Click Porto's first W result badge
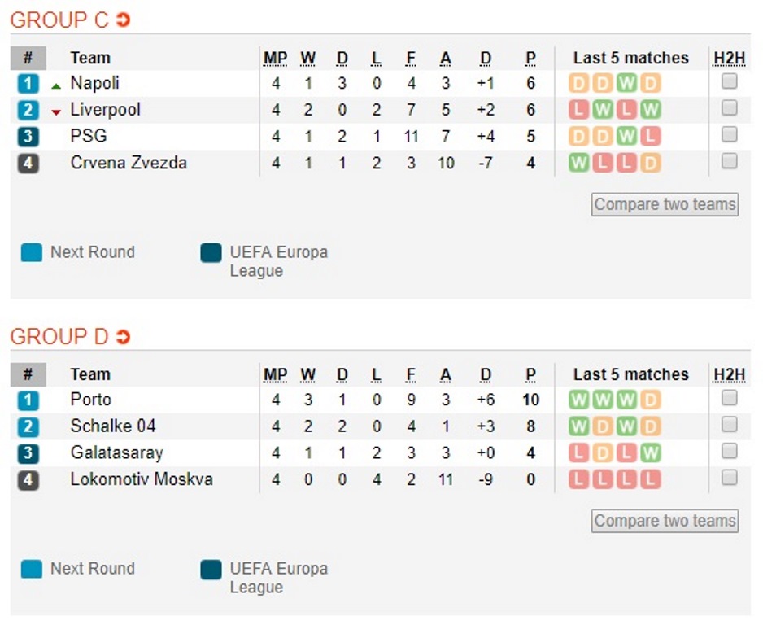This screenshot has height=625, width=763. pos(578,400)
